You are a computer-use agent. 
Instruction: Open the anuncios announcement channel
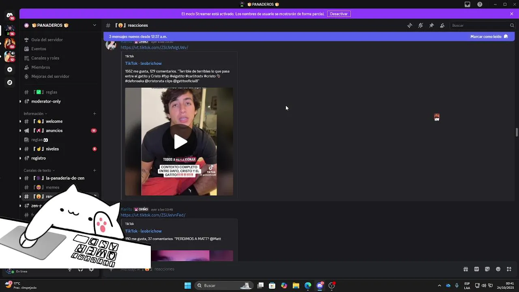coord(60,131)
